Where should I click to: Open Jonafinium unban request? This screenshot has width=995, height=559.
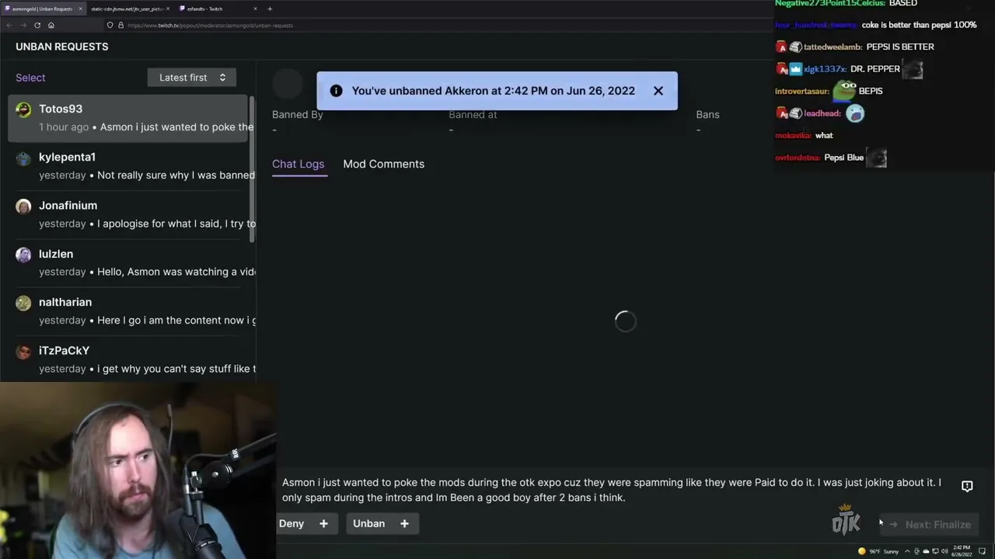pyautogui.click(x=127, y=214)
